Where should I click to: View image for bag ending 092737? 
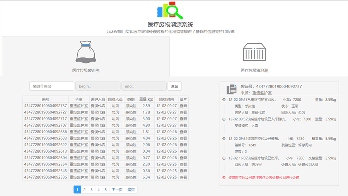click(x=183, y=106)
